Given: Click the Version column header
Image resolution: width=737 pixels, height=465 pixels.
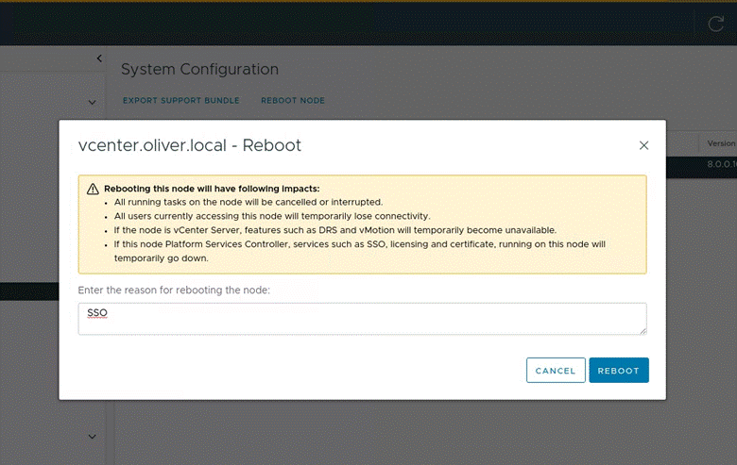Looking at the screenshot, I should tap(721, 143).
